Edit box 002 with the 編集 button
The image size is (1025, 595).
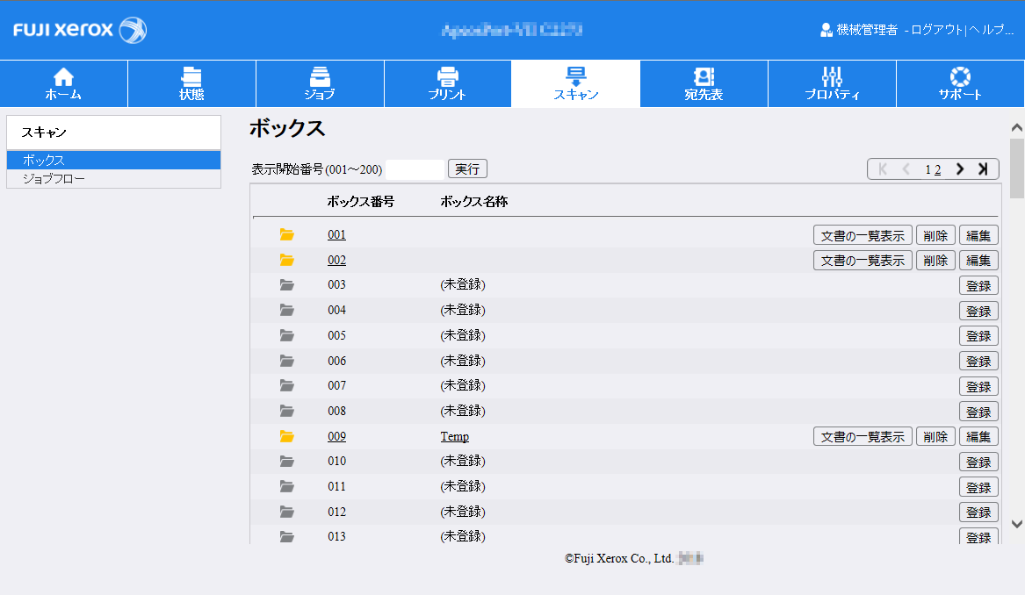click(x=978, y=260)
